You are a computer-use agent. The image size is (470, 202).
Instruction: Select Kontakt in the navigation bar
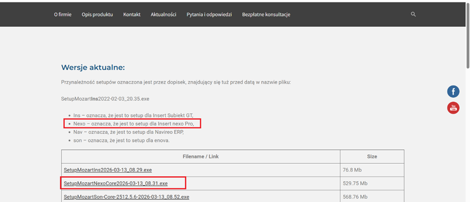point(132,14)
